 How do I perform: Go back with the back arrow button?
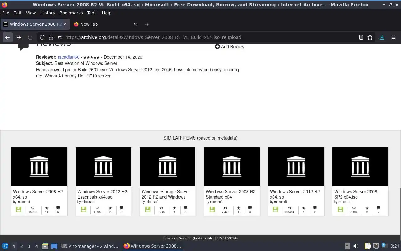[x=8, y=37]
